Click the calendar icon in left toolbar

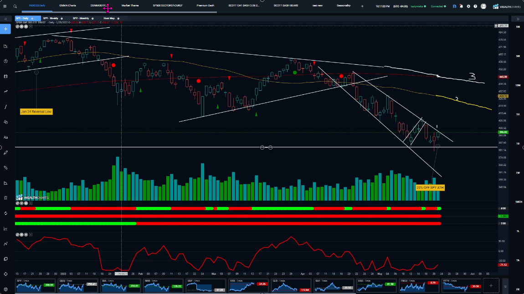[5, 76]
